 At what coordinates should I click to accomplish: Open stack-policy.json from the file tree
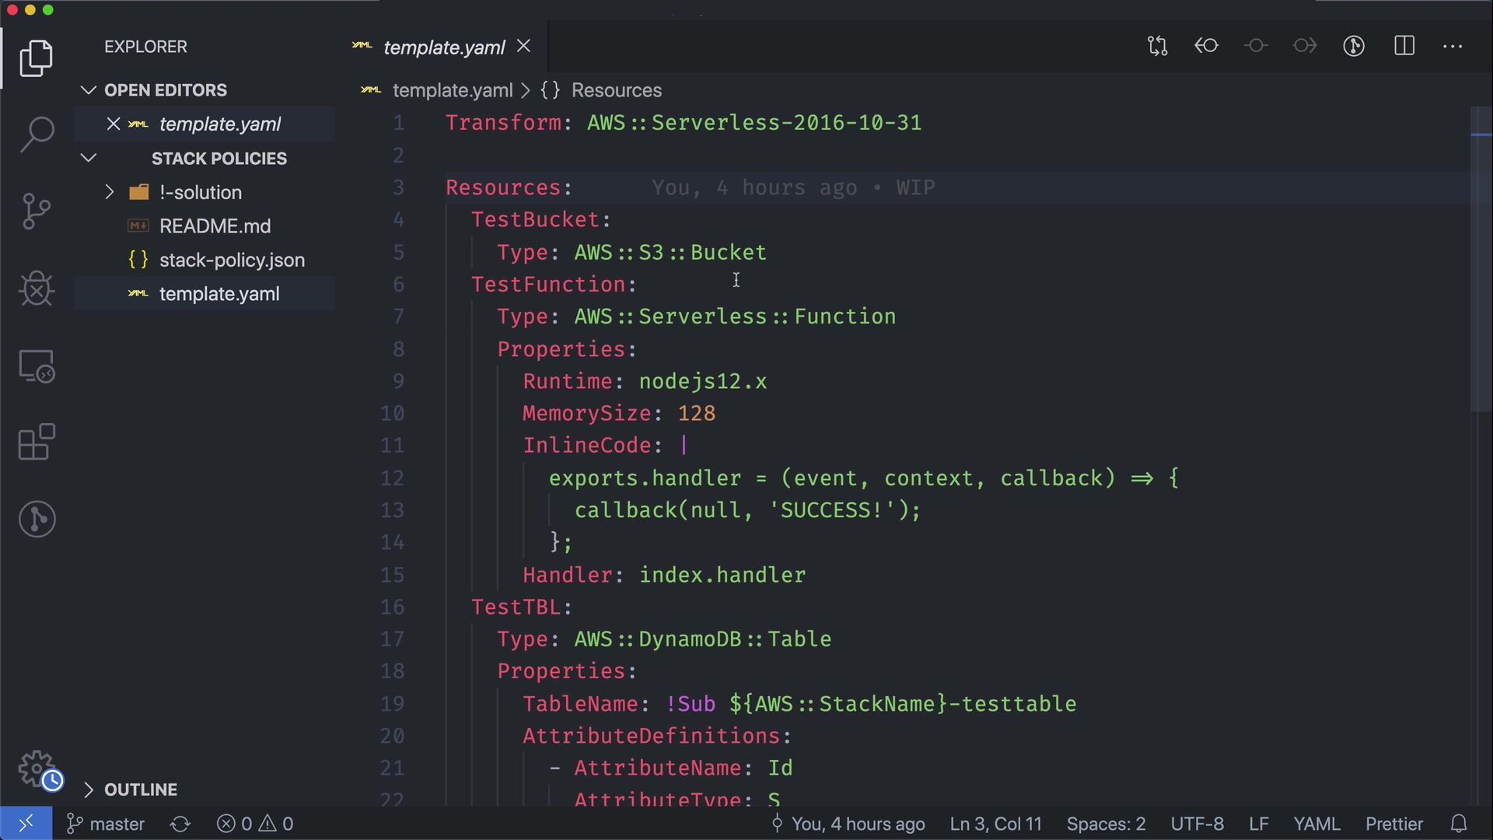point(232,260)
